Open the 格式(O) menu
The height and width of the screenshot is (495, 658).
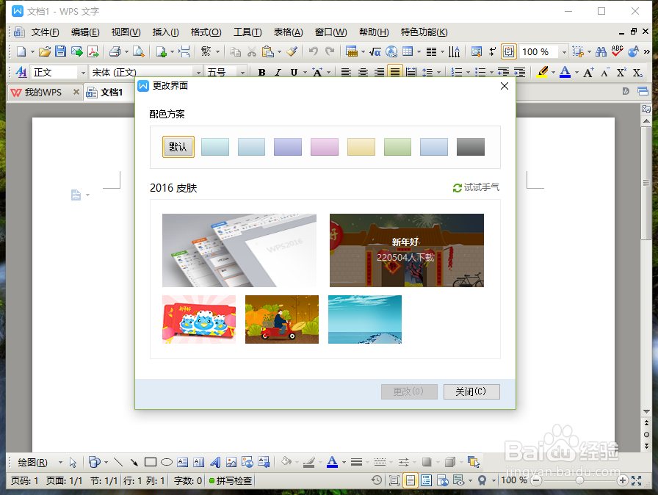[x=206, y=32]
